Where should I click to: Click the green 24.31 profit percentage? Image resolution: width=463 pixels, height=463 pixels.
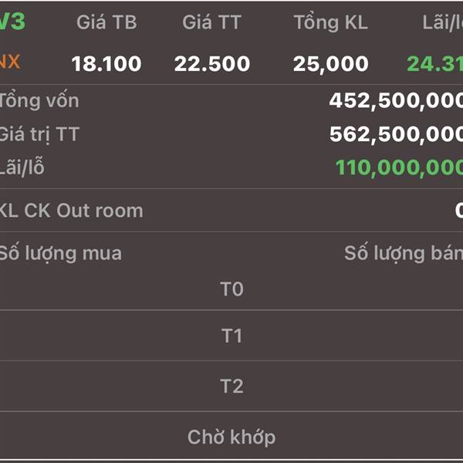click(x=434, y=64)
